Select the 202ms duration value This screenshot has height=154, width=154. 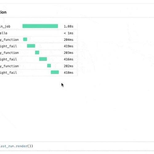click(69, 66)
